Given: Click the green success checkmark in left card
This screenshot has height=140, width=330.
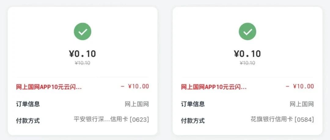Looking at the screenshot, I should pyautogui.click(x=82, y=31).
